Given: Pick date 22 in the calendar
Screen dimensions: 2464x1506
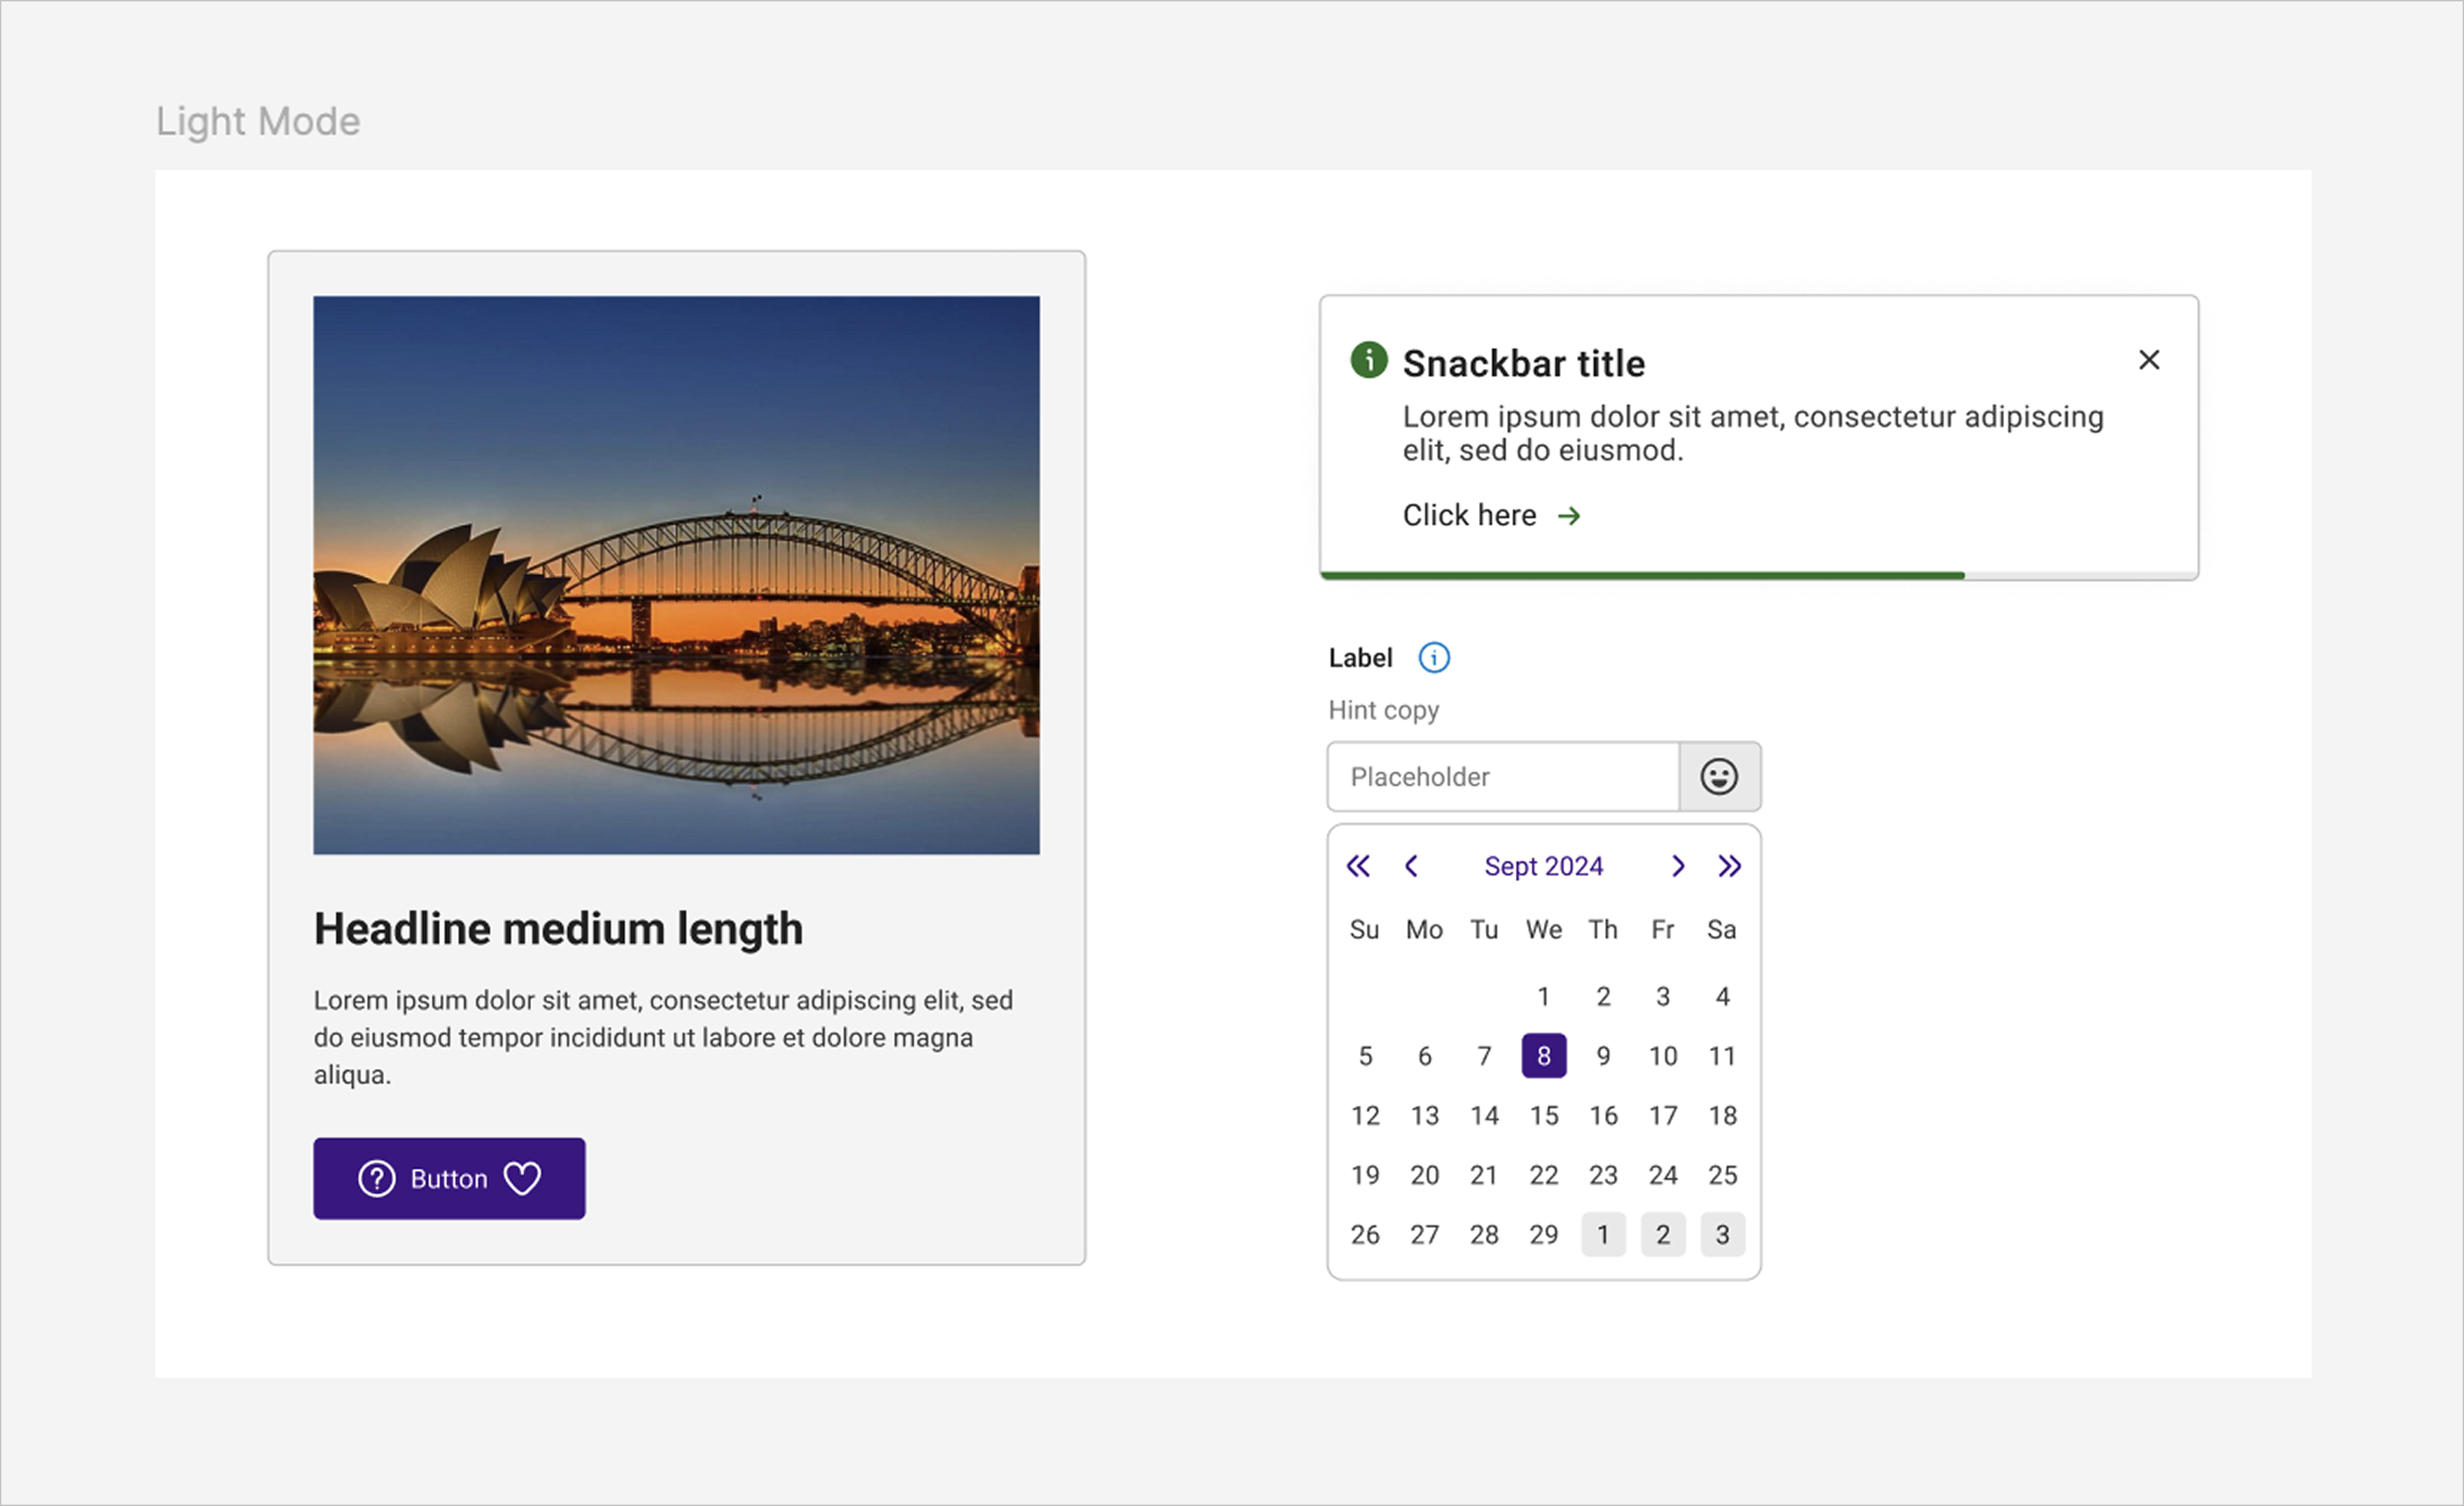Looking at the screenshot, I should 1544,1175.
